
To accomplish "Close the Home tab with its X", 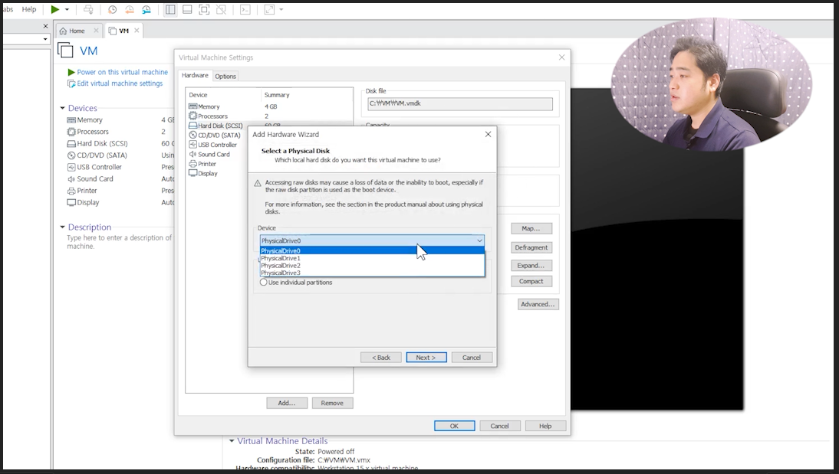I will [x=96, y=31].
